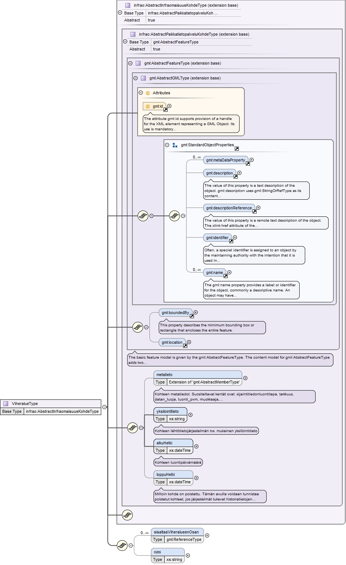Expand the gml:id attribute plus icon
The height and width of the screenshot is (565, 346).
169,106
